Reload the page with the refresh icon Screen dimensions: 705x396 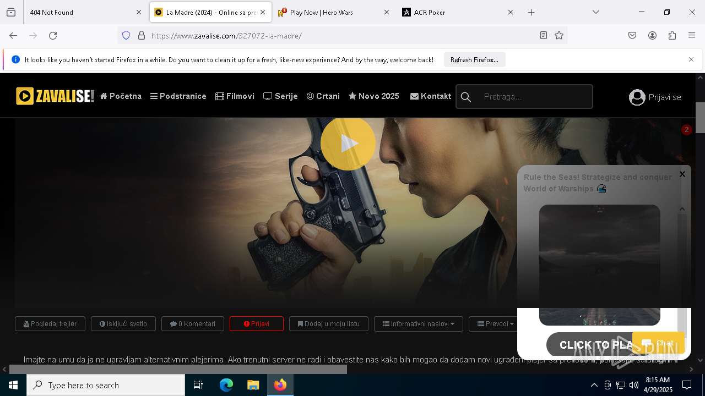tap(53, 36)
